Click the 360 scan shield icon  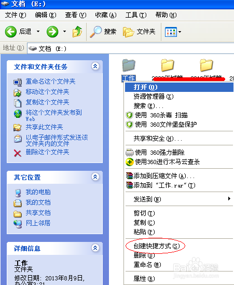(129, 115)
